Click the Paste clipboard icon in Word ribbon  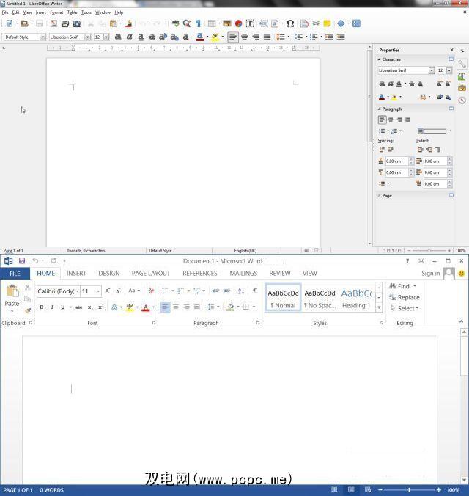pos(12,291)
